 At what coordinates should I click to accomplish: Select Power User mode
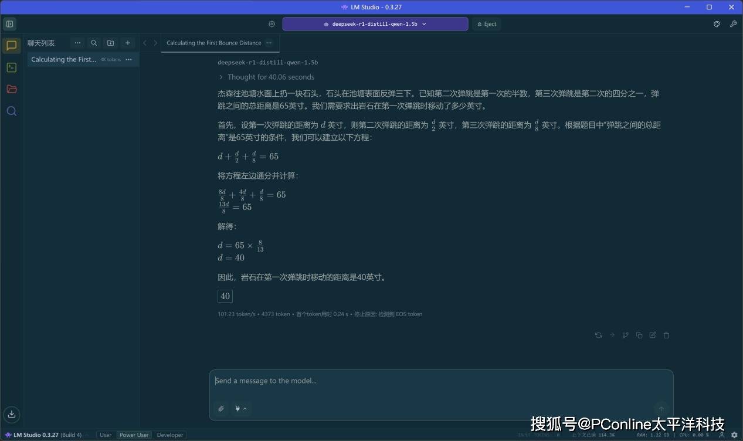click(134, 435)
